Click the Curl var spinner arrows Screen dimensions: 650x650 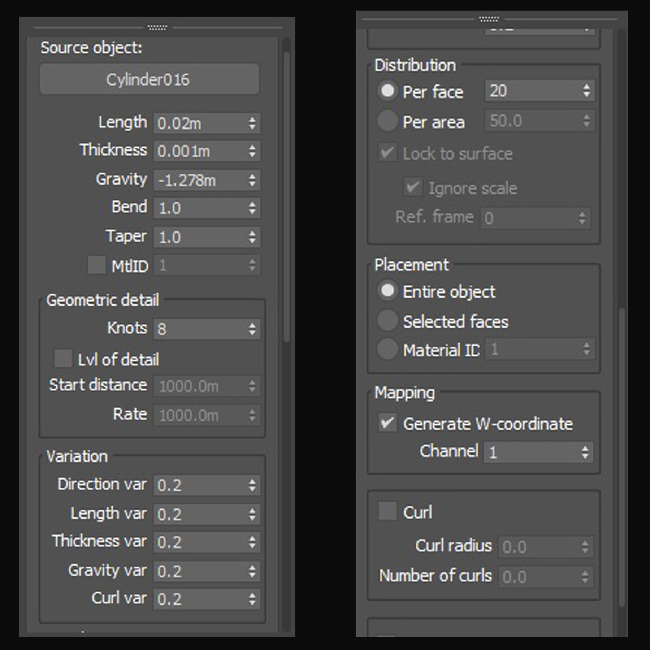pyautogui.click(x=252, y=599)
